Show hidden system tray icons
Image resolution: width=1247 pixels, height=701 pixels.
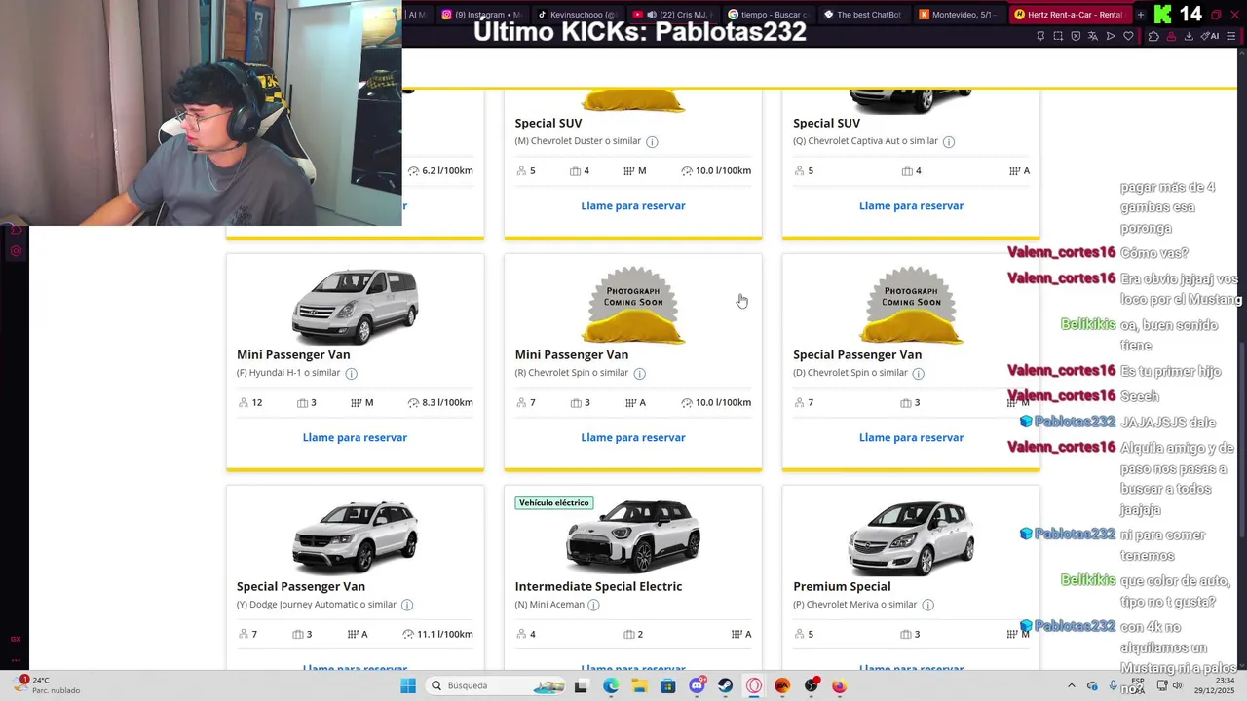click(x=1071, y=685)
